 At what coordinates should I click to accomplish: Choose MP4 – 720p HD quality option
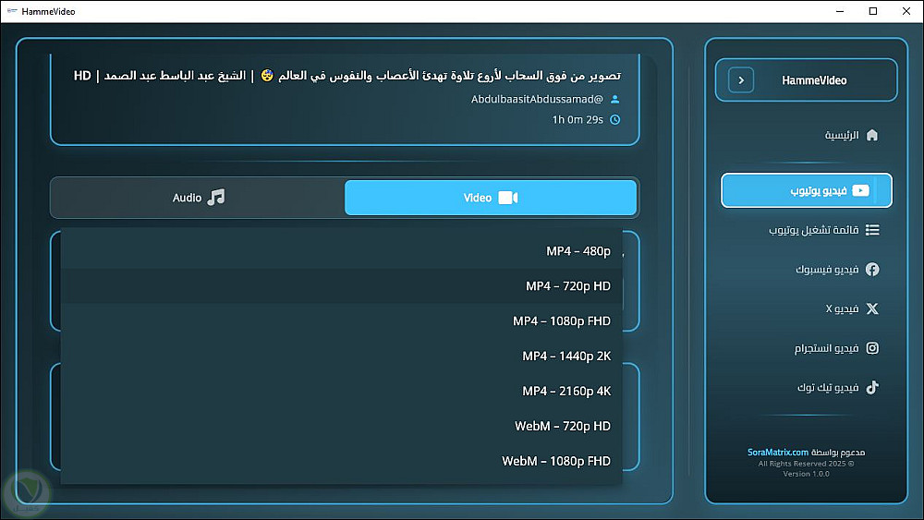pos(342,286)
